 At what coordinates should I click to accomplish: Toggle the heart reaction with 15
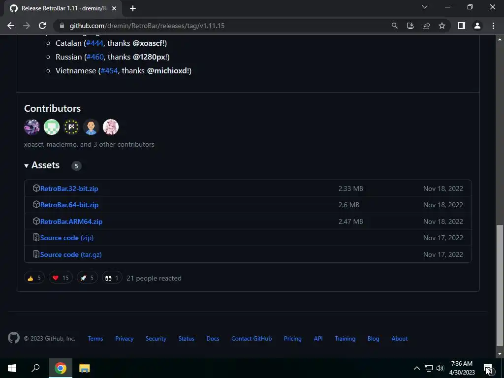(61, 278)
